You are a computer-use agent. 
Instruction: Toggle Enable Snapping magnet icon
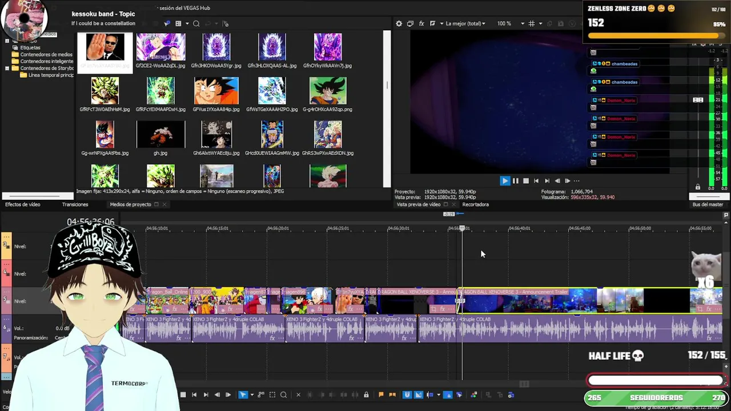tap(407, 394)
